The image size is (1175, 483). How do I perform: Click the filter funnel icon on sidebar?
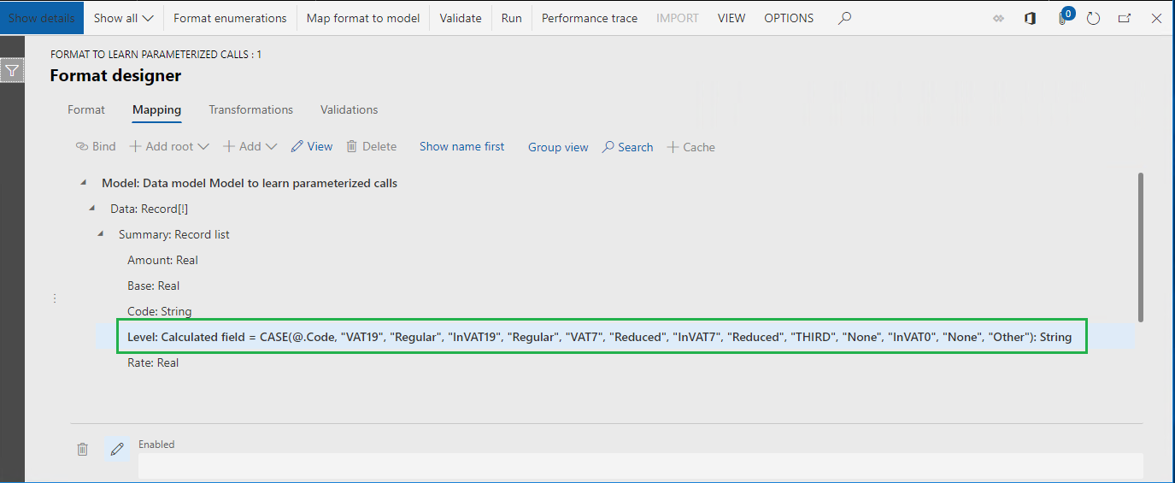pyautogui.click(x=12, y=71)
